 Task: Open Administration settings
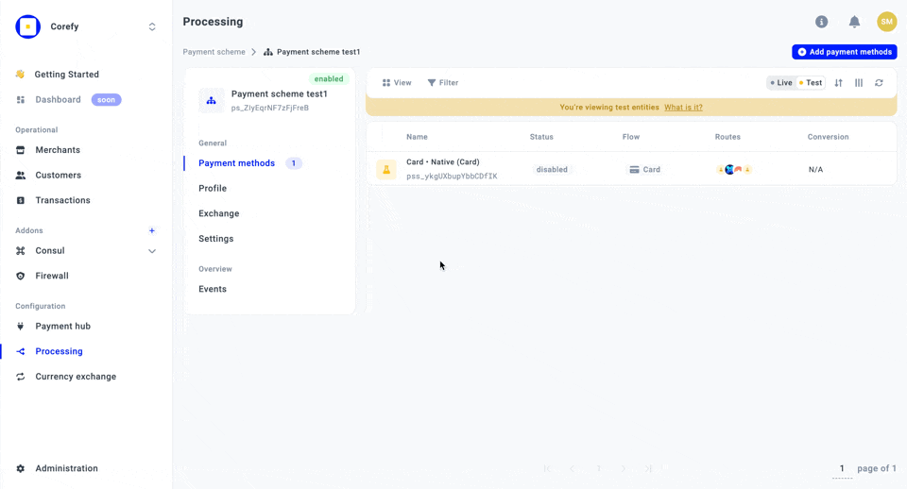click(x=66, y=468)
